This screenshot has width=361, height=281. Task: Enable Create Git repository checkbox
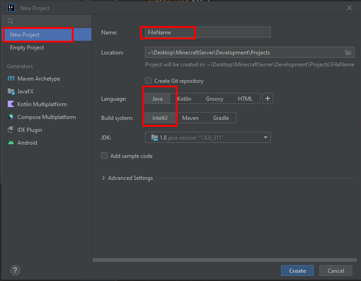click(x=148, y=81)
